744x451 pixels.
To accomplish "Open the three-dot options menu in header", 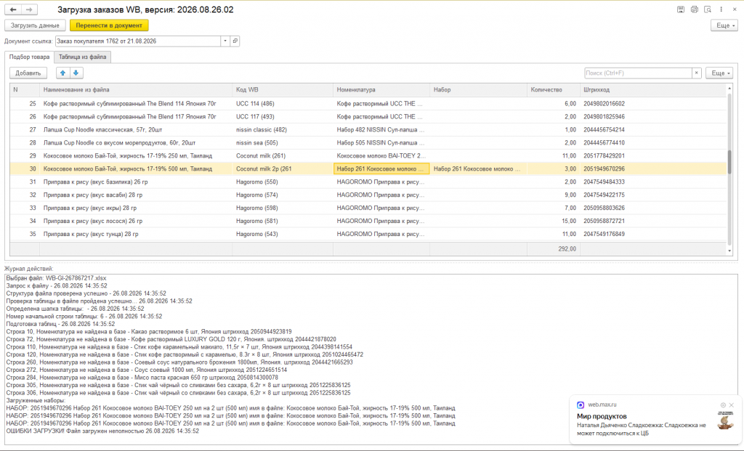I will tap(721, 9).
